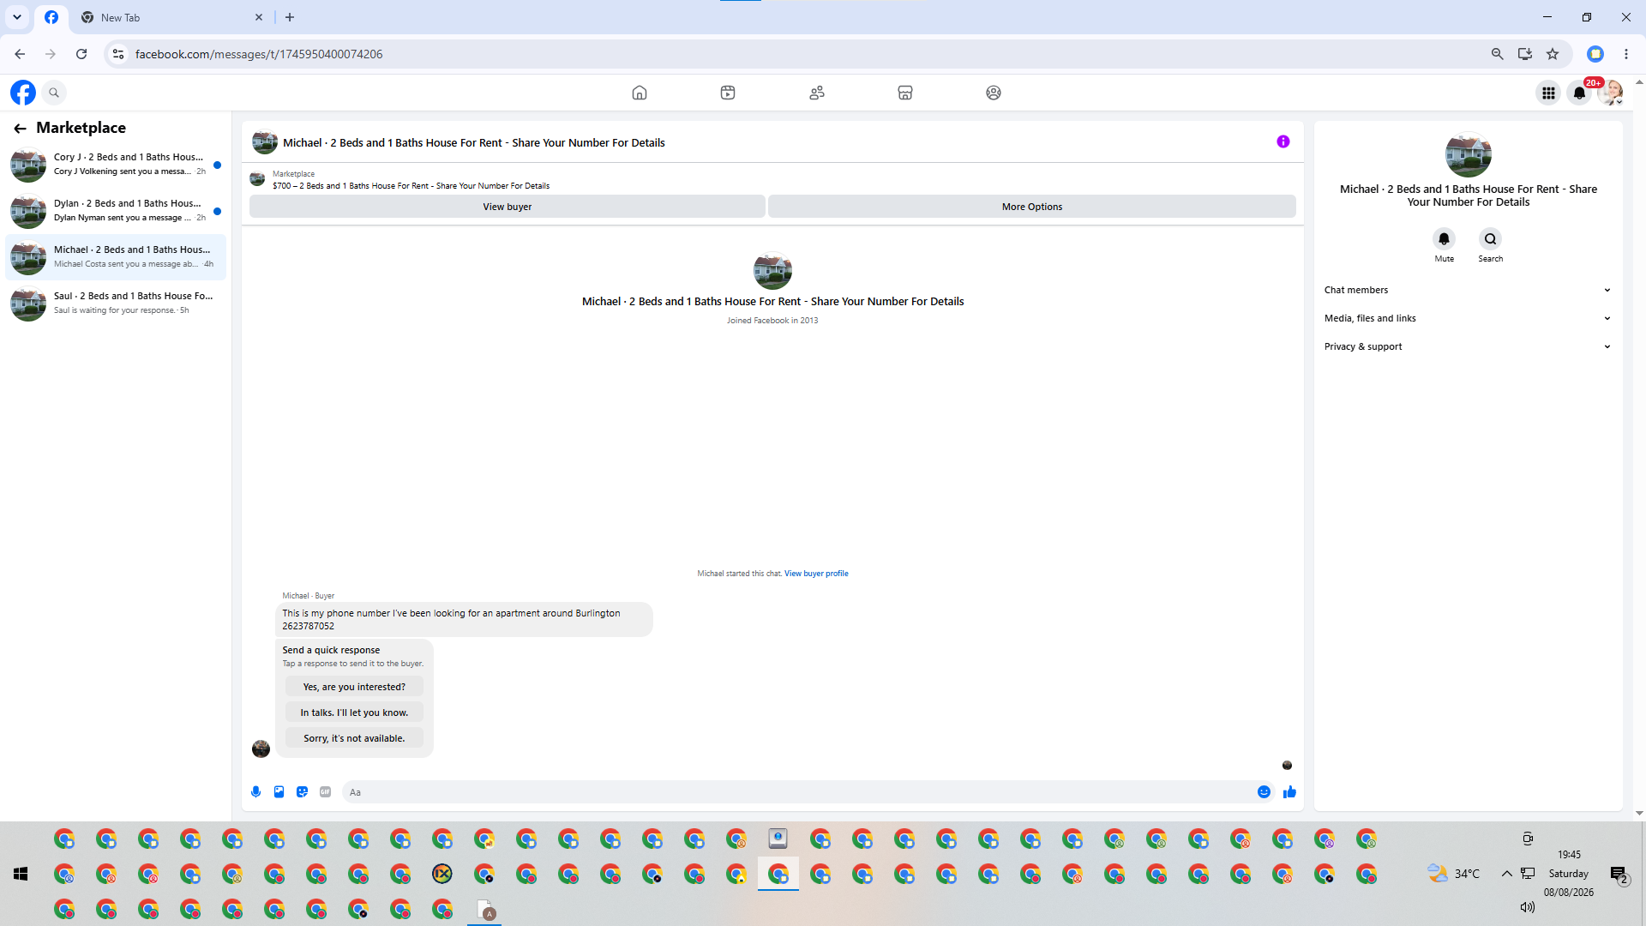Open the Friends icon in top navigation
Viewport: 1646px width, 926px height.
click(x=817, y=93)
